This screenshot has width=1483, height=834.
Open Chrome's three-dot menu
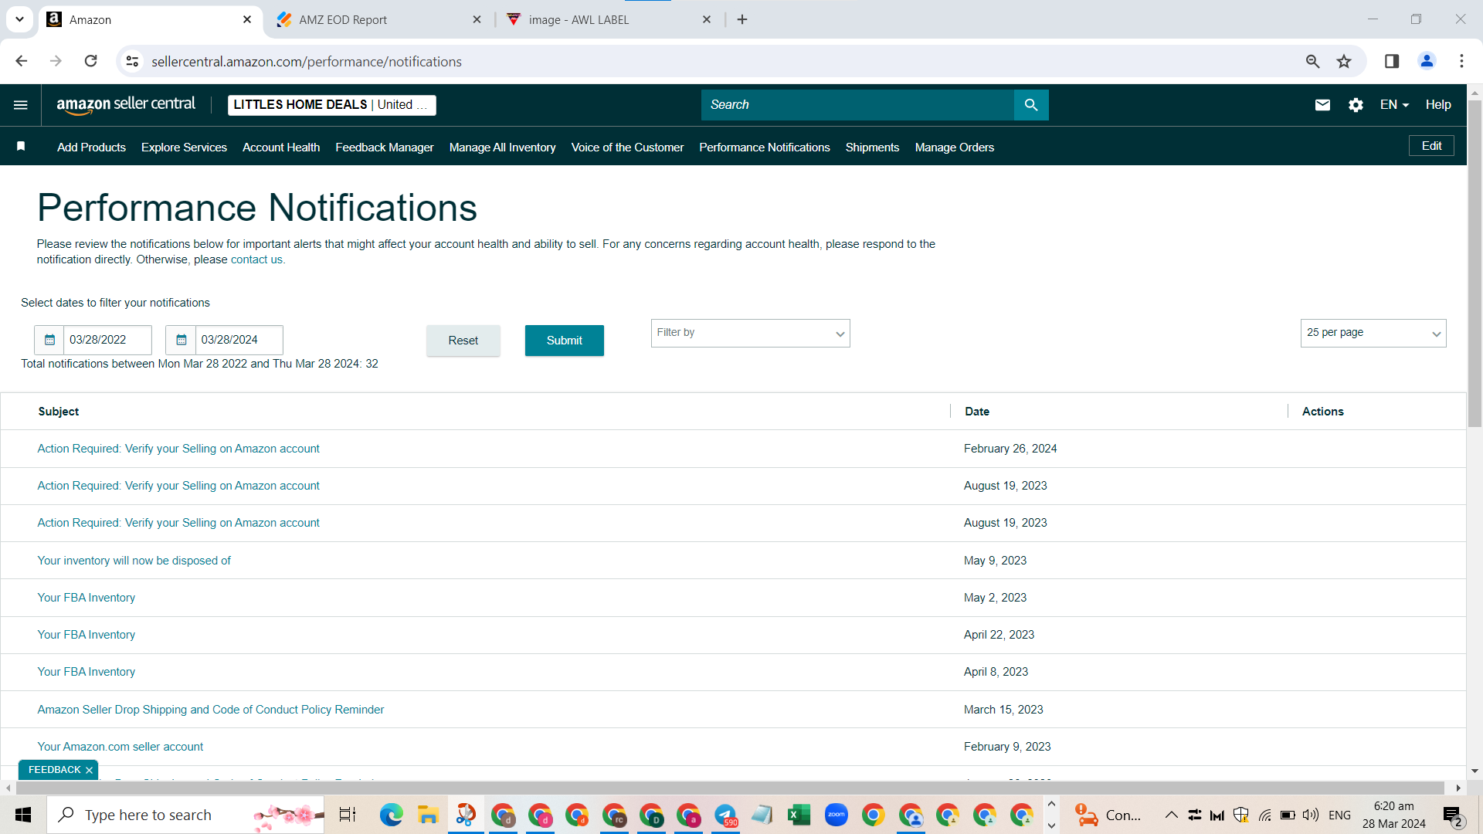point(1461,61)
